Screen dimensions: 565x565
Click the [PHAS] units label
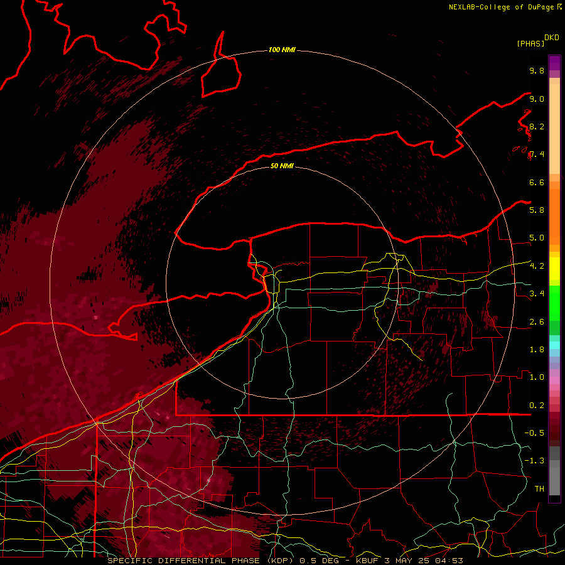pos(530,43)
